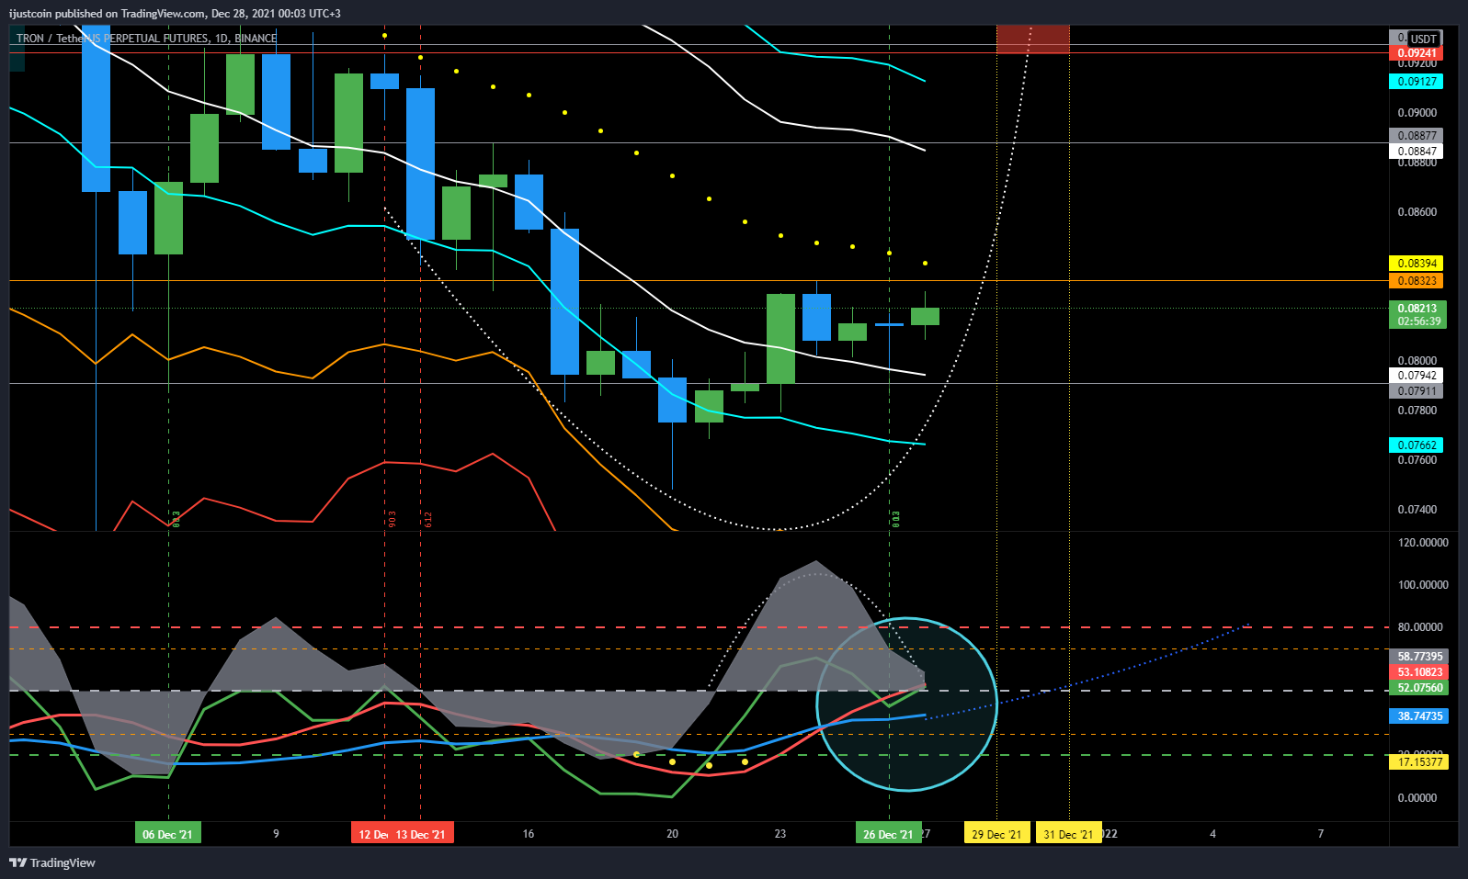Click the red 53.10823 indicator value label
The width and height of the screenshot is (1468, 879).
pos(1420,672)
